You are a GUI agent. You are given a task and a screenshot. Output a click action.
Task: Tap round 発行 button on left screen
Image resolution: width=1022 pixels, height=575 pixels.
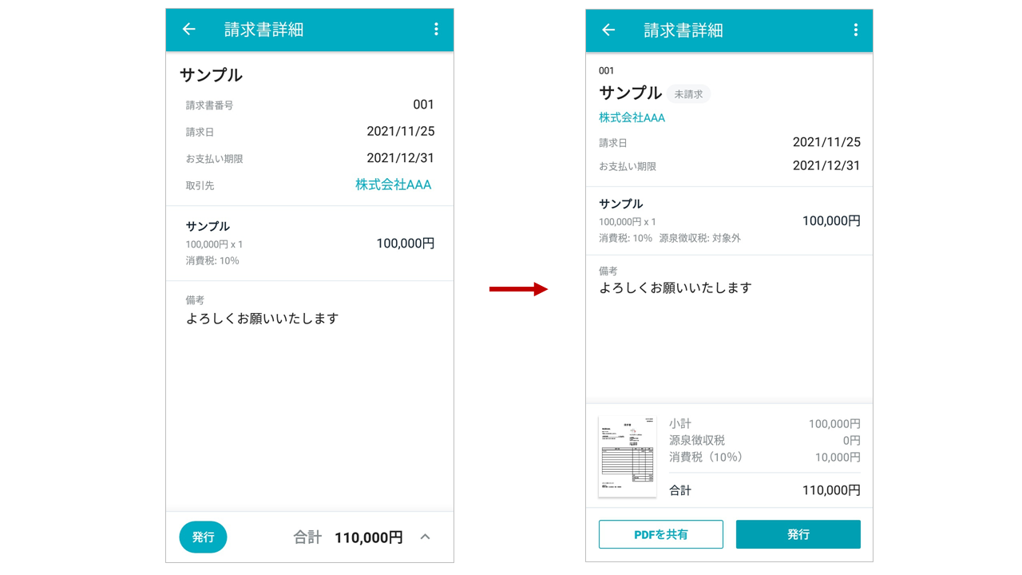click(x=203, y=537)
